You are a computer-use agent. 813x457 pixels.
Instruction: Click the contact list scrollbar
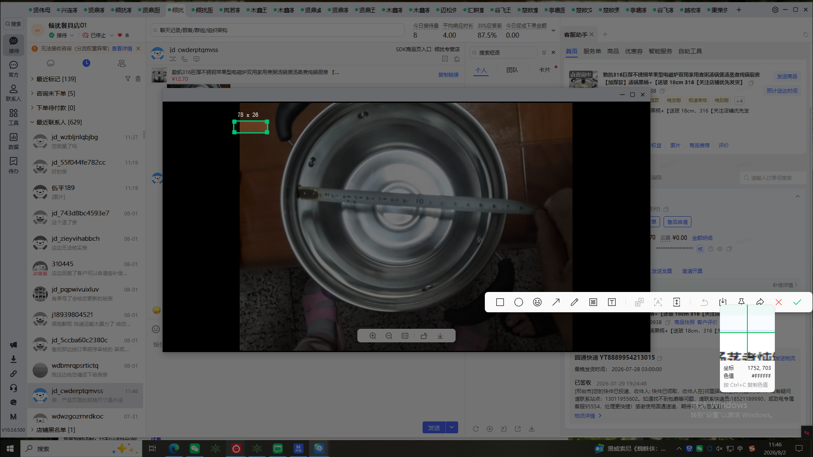click(144, 135)
